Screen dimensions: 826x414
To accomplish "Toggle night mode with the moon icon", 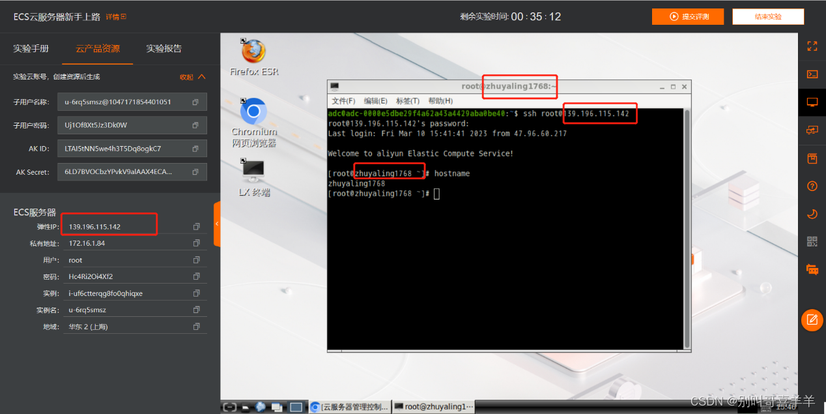I will click(812, 213).
